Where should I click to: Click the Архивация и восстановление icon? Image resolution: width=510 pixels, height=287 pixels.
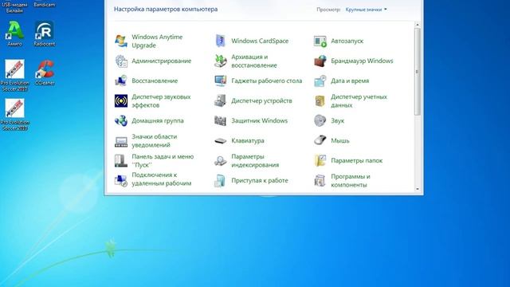pyautogui.click(x=221, y=61)
